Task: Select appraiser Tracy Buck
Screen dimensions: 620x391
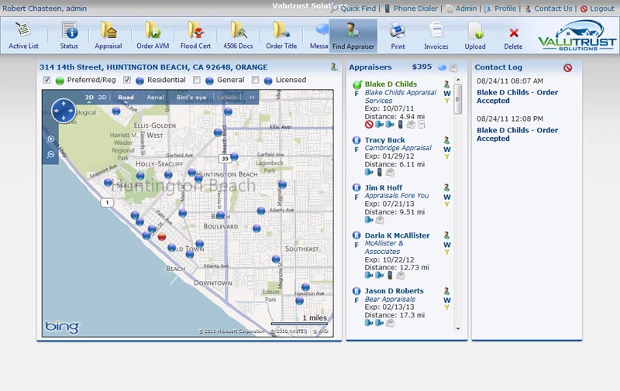Action: click(x=385, y=140)
